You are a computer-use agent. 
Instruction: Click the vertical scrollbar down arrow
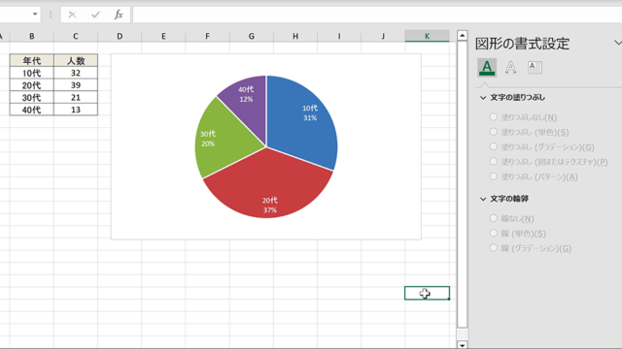point(463,345)
